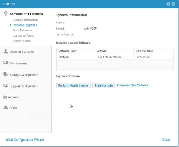The height and width of the screenshot is (147, 179).
Task: Click the Storage Configuration database icon
Action: click(x=6, y=74)
